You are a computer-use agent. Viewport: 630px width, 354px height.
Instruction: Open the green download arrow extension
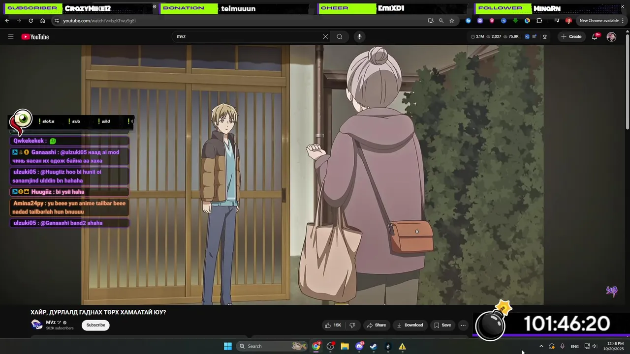click(515, 21)
